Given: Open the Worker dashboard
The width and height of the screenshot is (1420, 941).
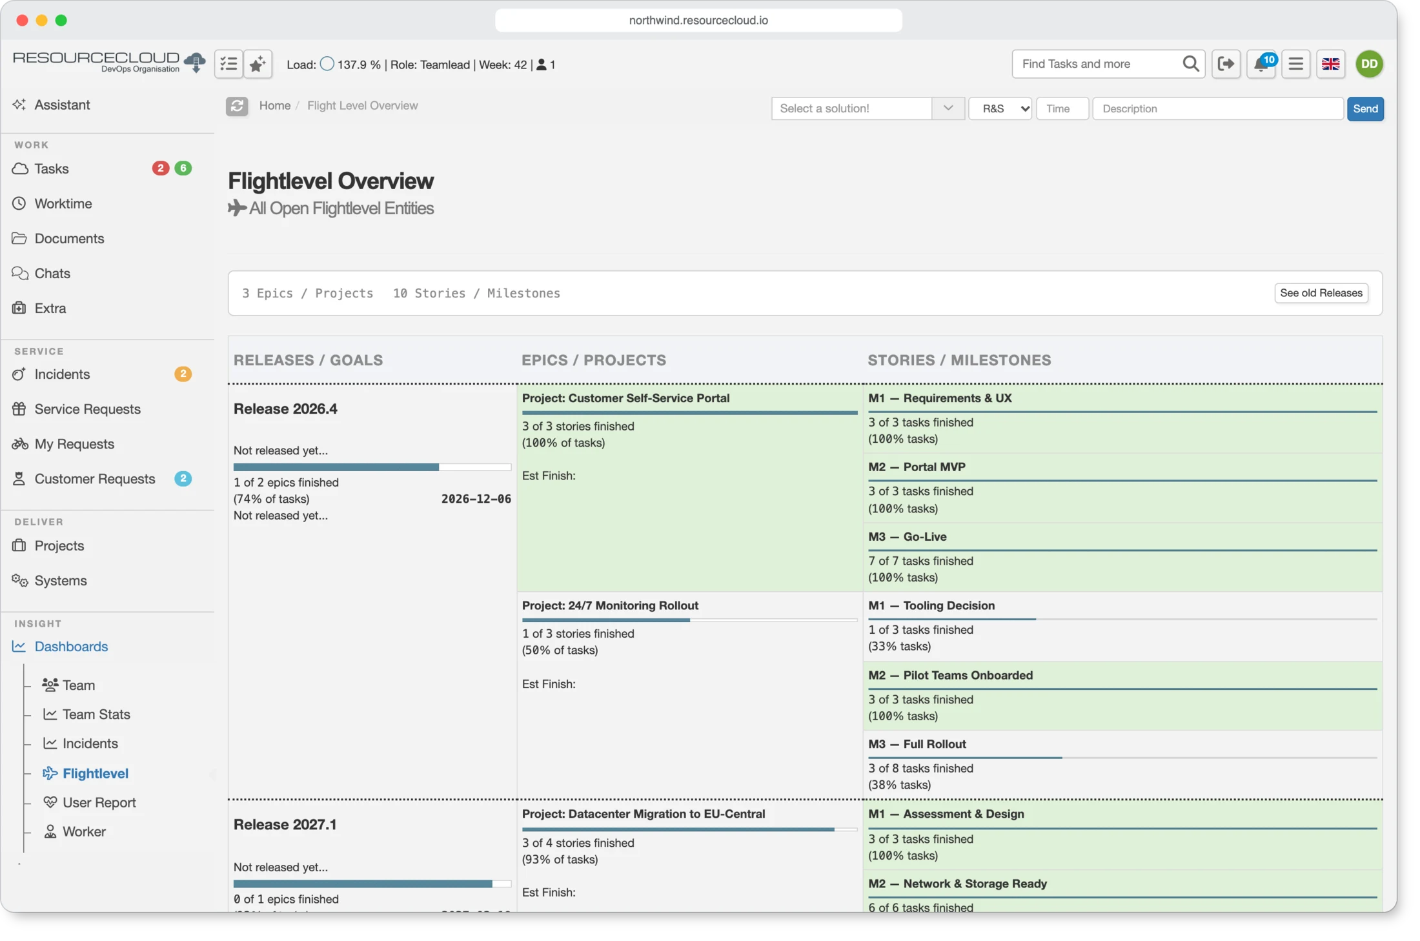Looking at the screenshot, I should pos(84,831).
